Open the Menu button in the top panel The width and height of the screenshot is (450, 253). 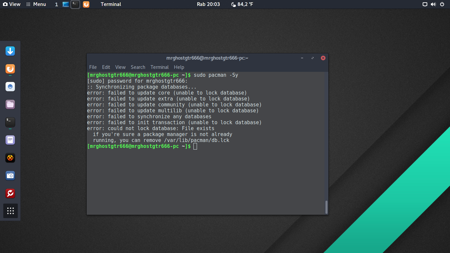[36, 4]
